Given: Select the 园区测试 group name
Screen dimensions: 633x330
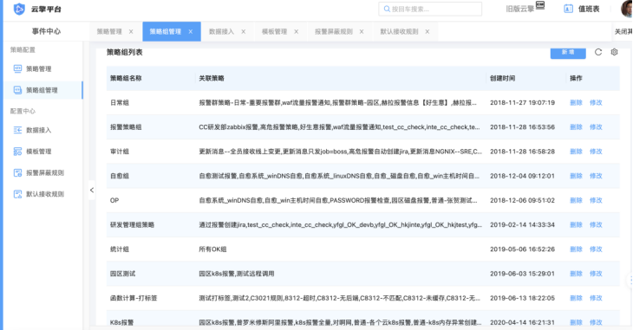Looking at the screenshot, I should pos(123,274).
